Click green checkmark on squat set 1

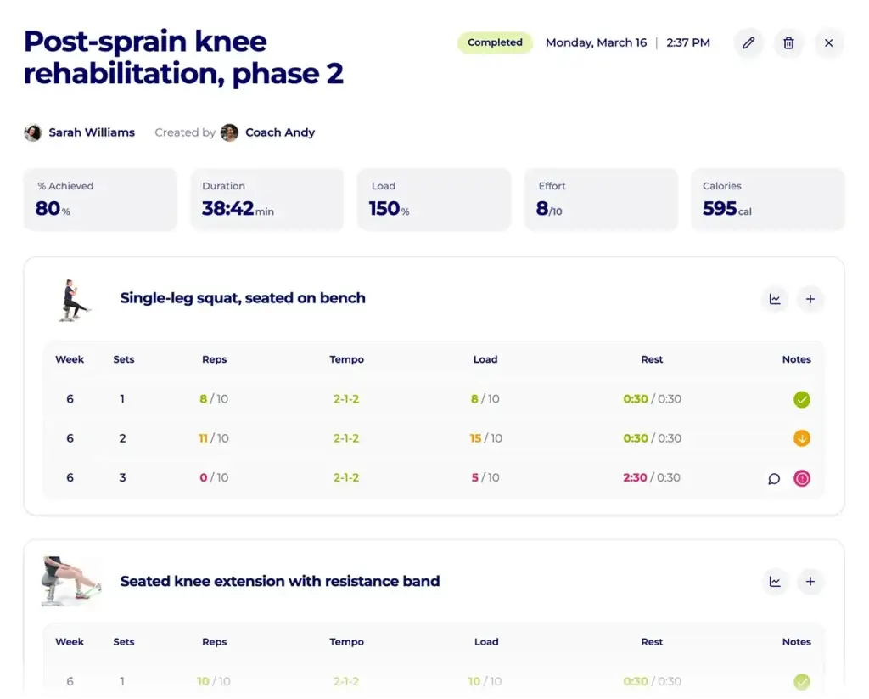(x=801, y=399)
